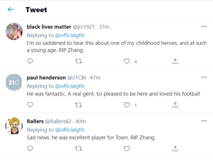Image resolution: width=213 pixels, height=160 pixels.
Task: Reply to paul henderson's tweet
Action: point(30,105)
